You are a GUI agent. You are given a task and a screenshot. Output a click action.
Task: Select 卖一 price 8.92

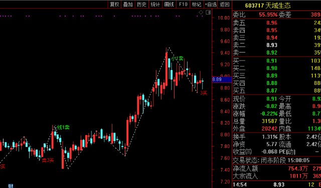272,52
